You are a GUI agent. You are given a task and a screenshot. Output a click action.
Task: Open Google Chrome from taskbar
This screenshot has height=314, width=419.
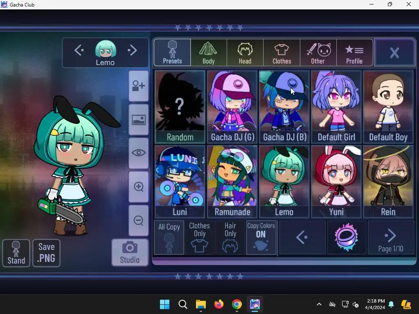(x=237, y=304)
